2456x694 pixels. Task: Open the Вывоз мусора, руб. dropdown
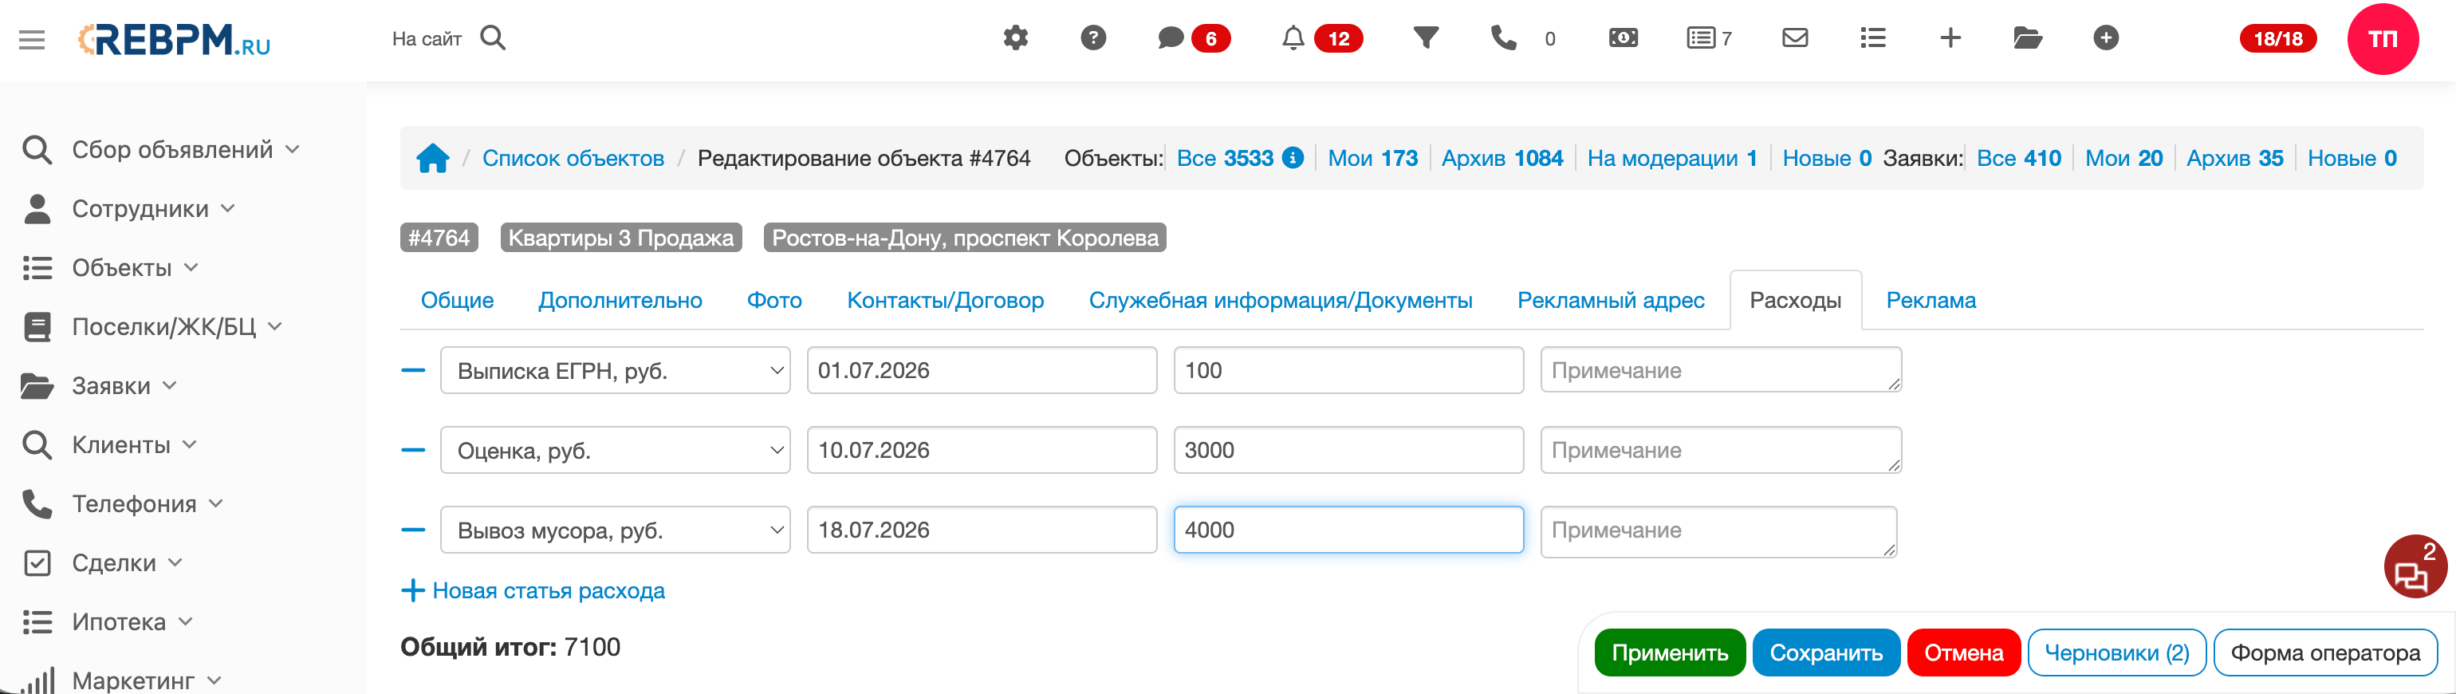coord(615,530)
